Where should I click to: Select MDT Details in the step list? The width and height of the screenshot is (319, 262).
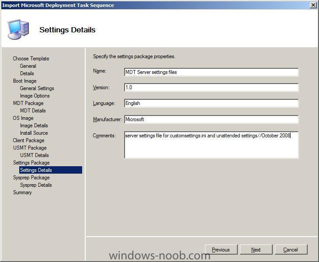33,111
